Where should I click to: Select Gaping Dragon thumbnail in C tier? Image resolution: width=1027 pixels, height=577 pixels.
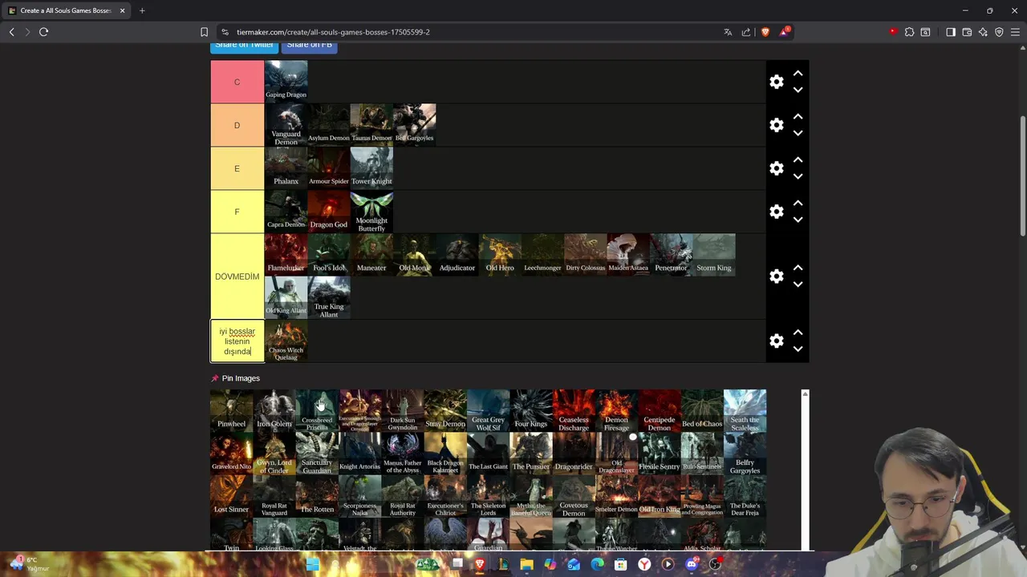(x=286, y=82)
